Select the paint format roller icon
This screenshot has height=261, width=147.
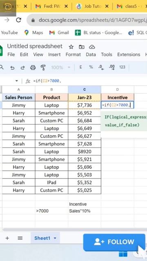point(43,67)
